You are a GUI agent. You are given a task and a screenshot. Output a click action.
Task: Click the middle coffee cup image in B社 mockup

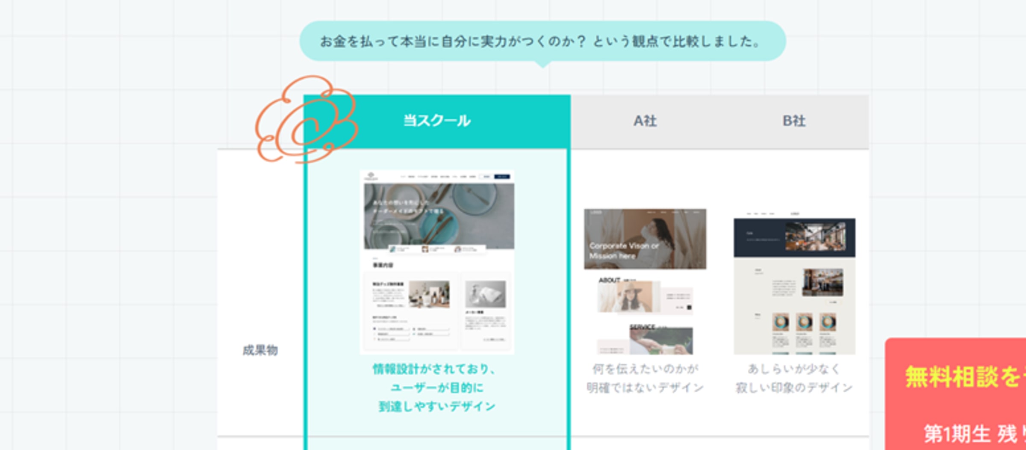804,322
